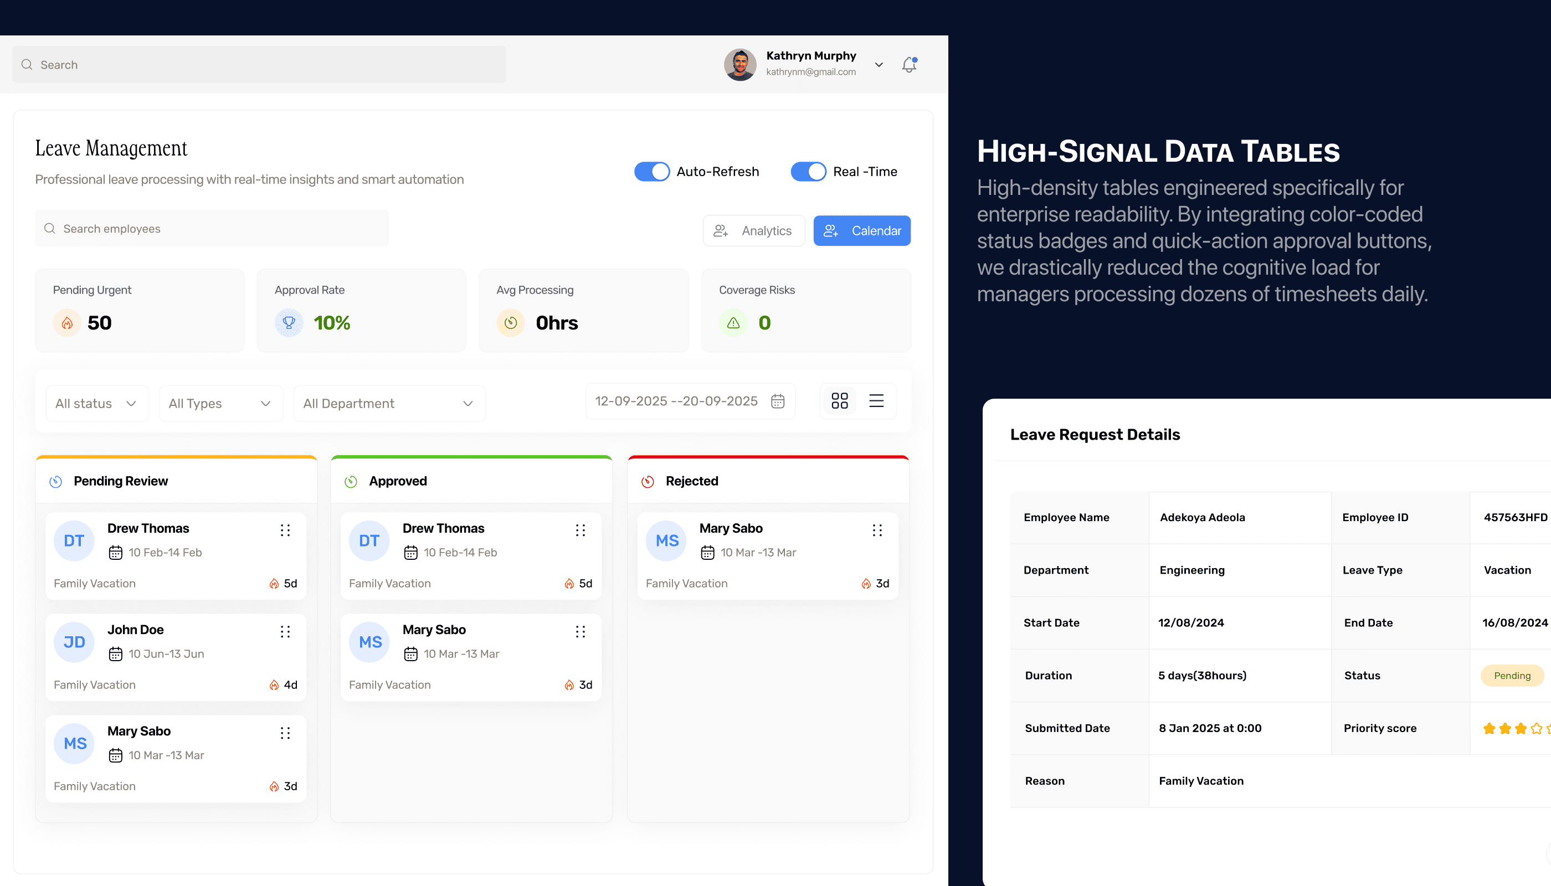Select the Rejected column header

click(691, 481)
